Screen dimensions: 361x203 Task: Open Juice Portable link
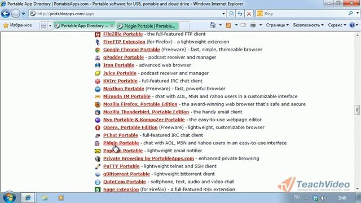pyautogui.click(x=120, y=73)
